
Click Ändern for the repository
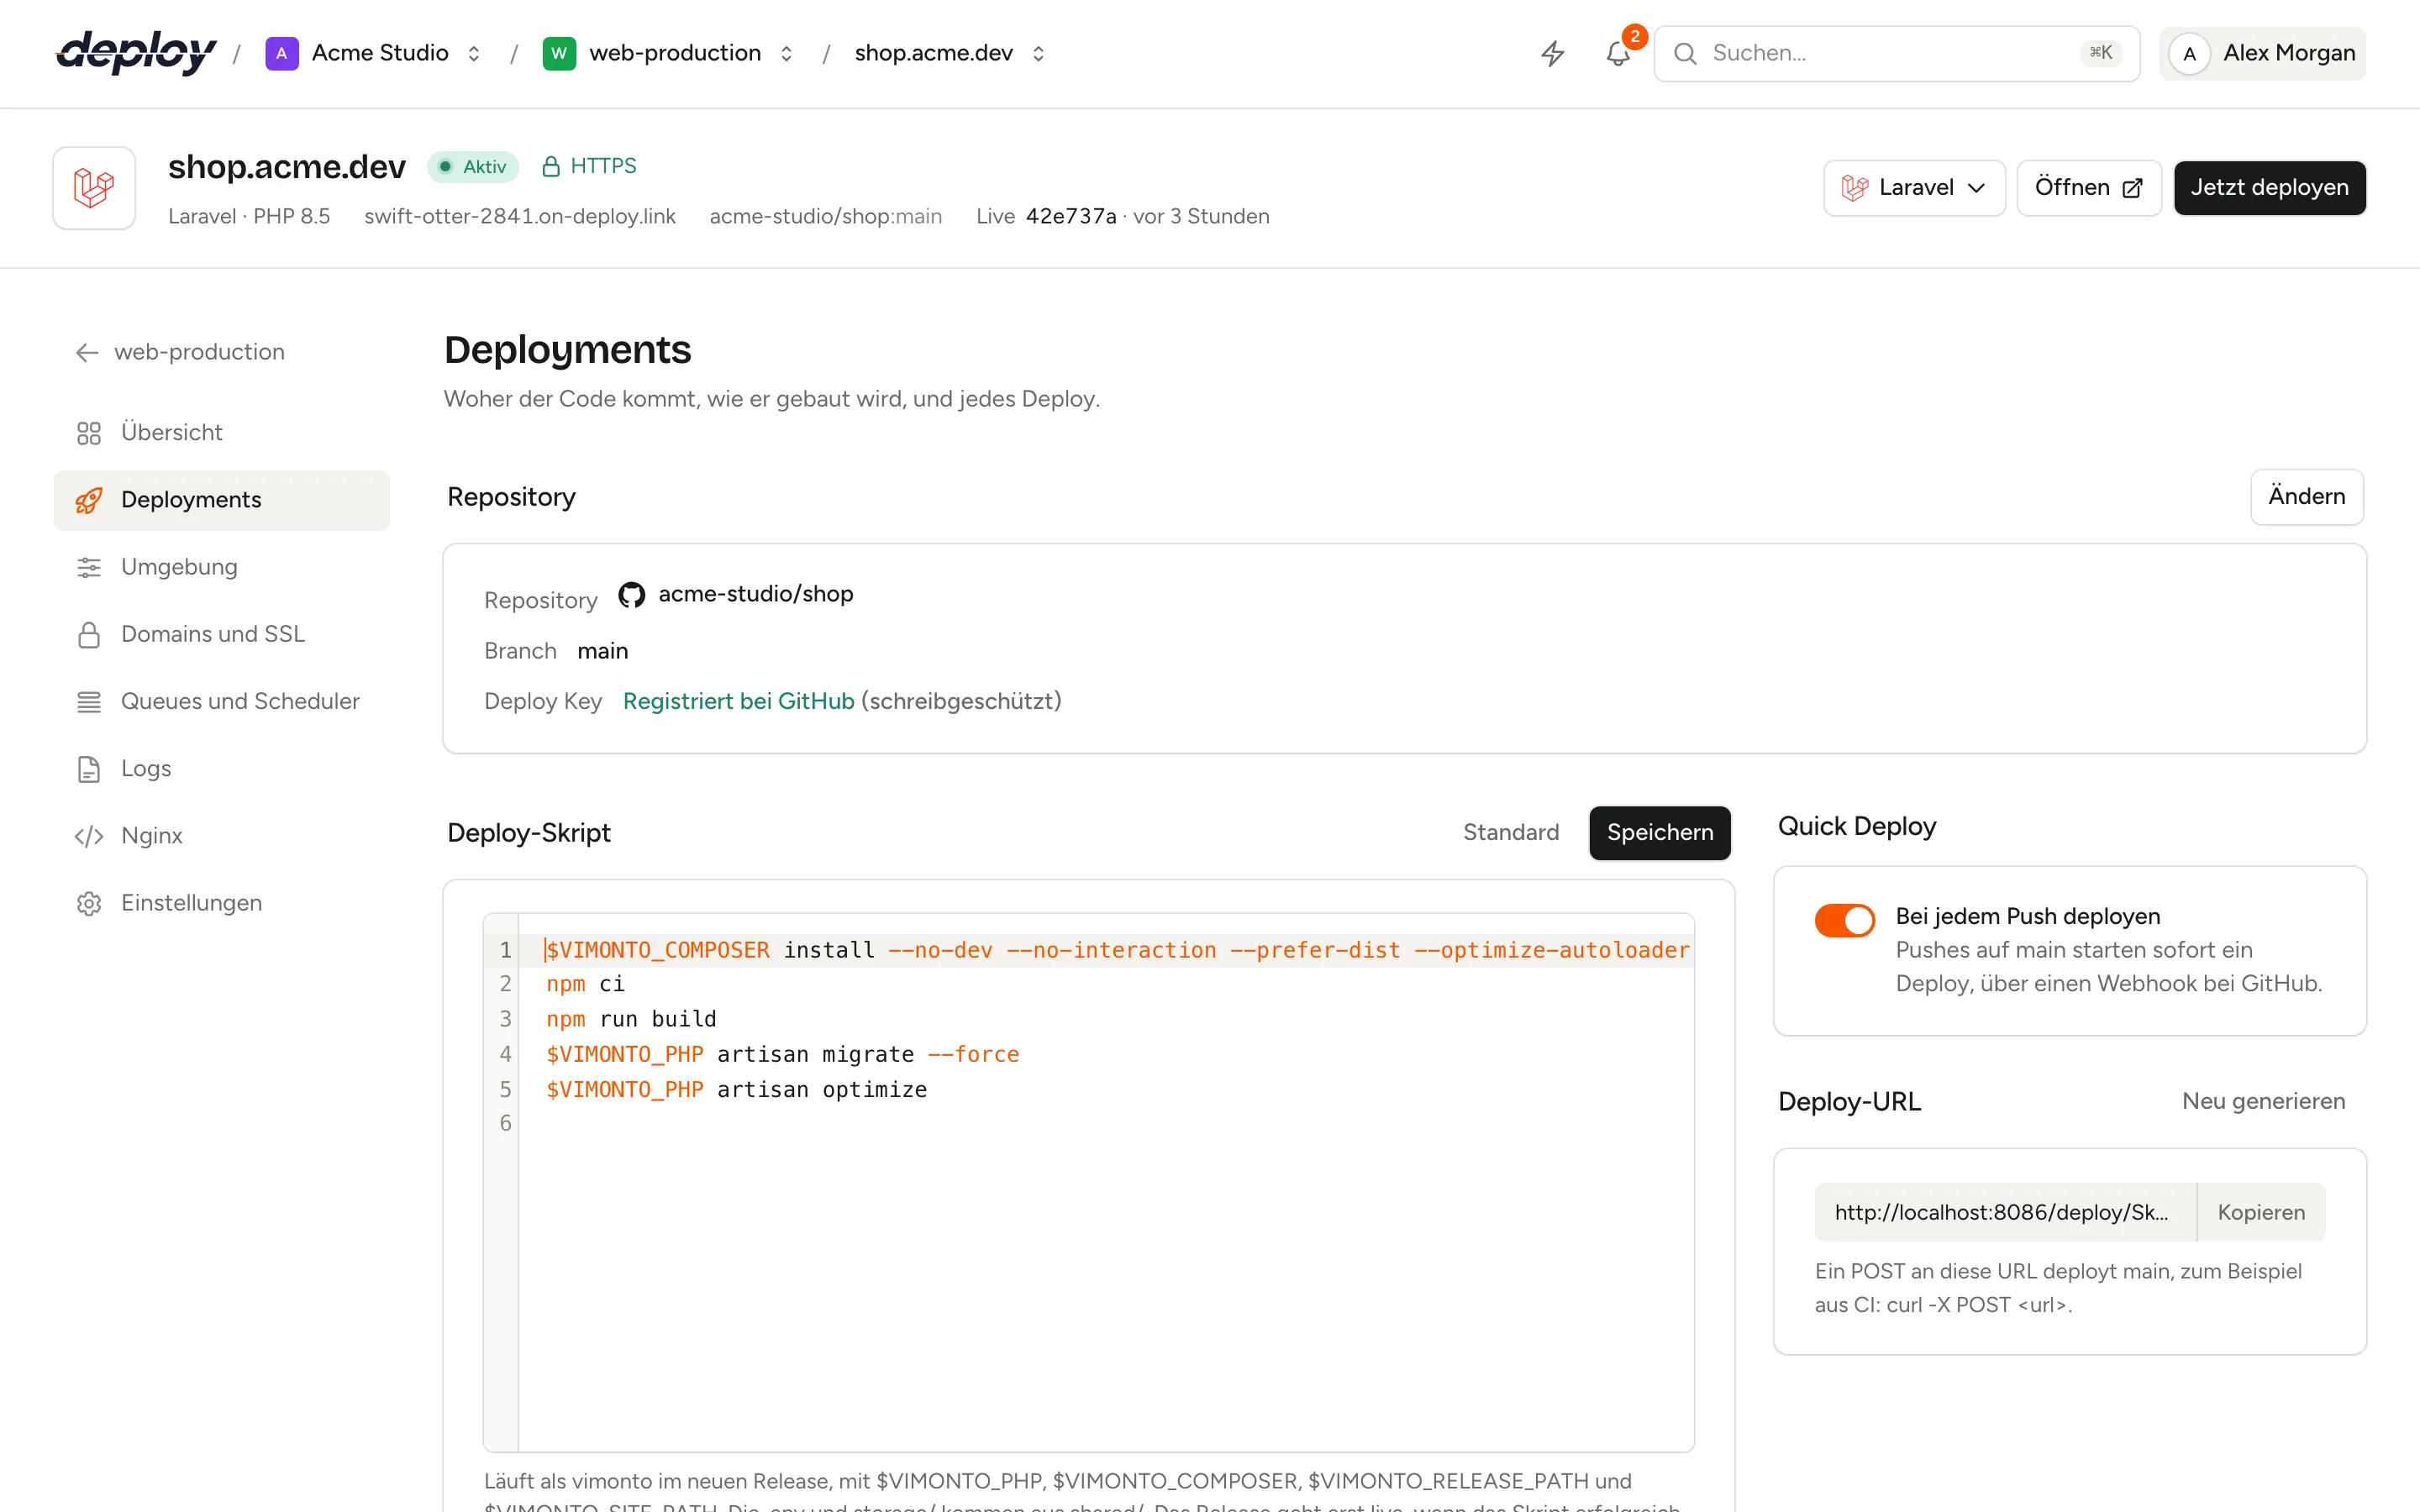[x=2306, y=496]
